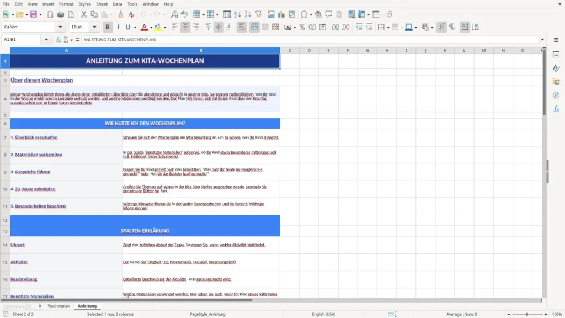Expand the formula bar arrow
Image resolution: width=565 pixels, height=318 pixels.
[x=542, y=40]
